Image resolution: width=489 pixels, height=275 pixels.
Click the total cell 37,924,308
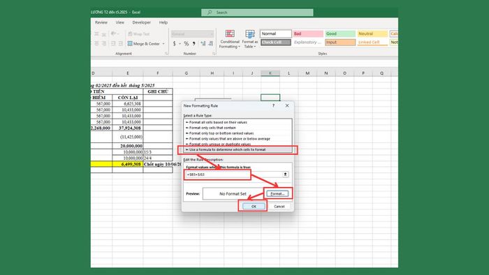point(128,128)
